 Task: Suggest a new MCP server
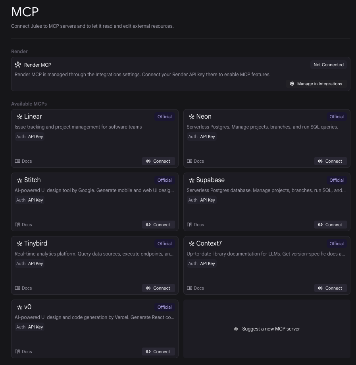coord(267,329)
